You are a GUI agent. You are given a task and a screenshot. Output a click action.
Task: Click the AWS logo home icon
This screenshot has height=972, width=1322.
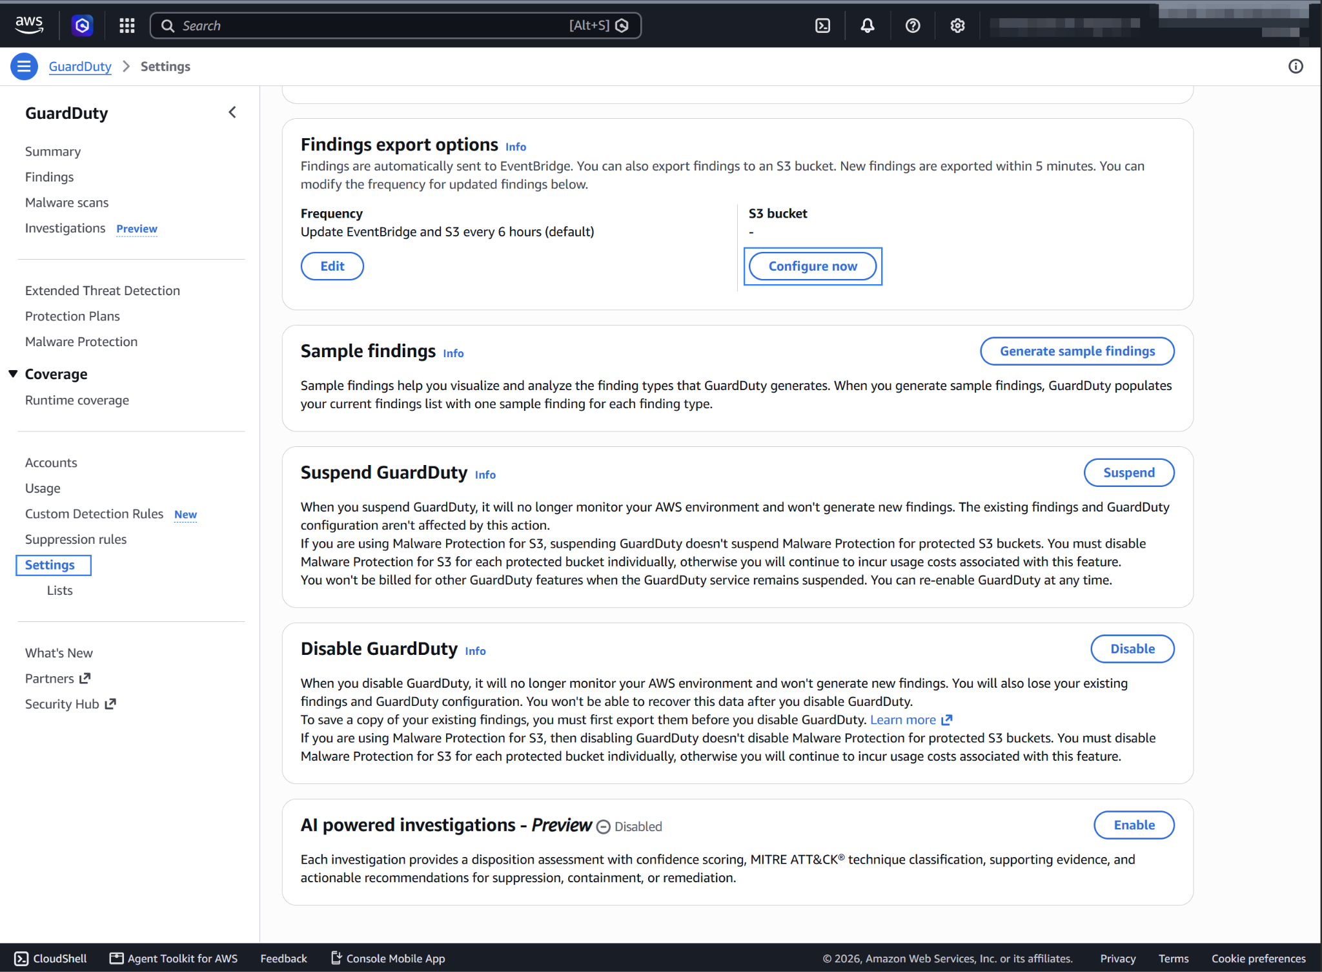29,25
